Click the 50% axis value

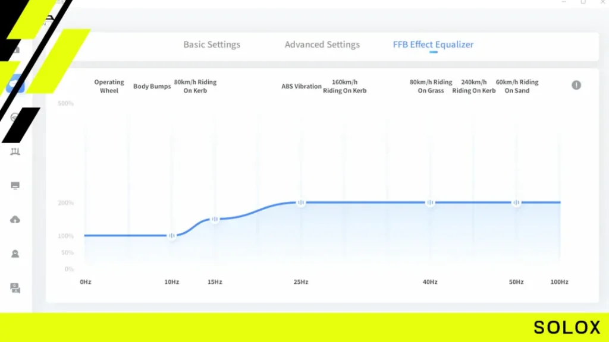pyautogui.click(x=67, y=252)
